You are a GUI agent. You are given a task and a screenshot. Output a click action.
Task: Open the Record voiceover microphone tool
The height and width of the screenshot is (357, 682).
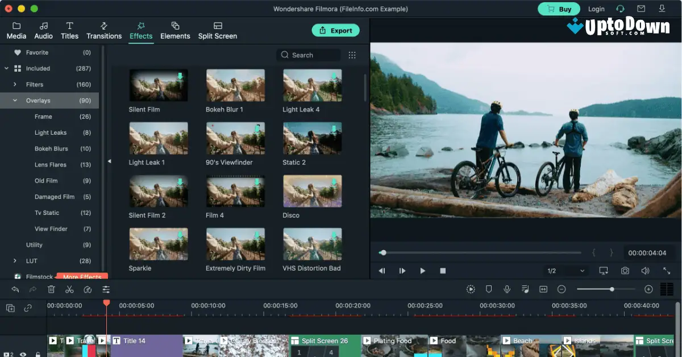tap(506, 289)
